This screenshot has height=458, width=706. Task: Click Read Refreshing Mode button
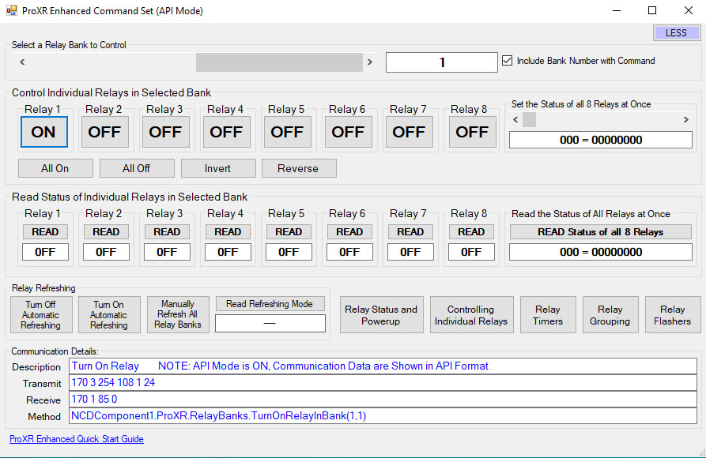[270, 304]
